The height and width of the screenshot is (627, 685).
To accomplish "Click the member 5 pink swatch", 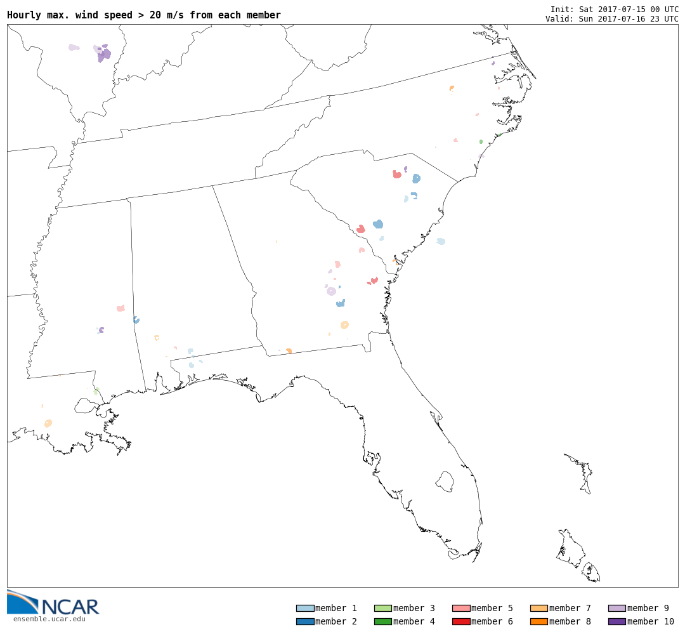I will [x=461, y=608].
